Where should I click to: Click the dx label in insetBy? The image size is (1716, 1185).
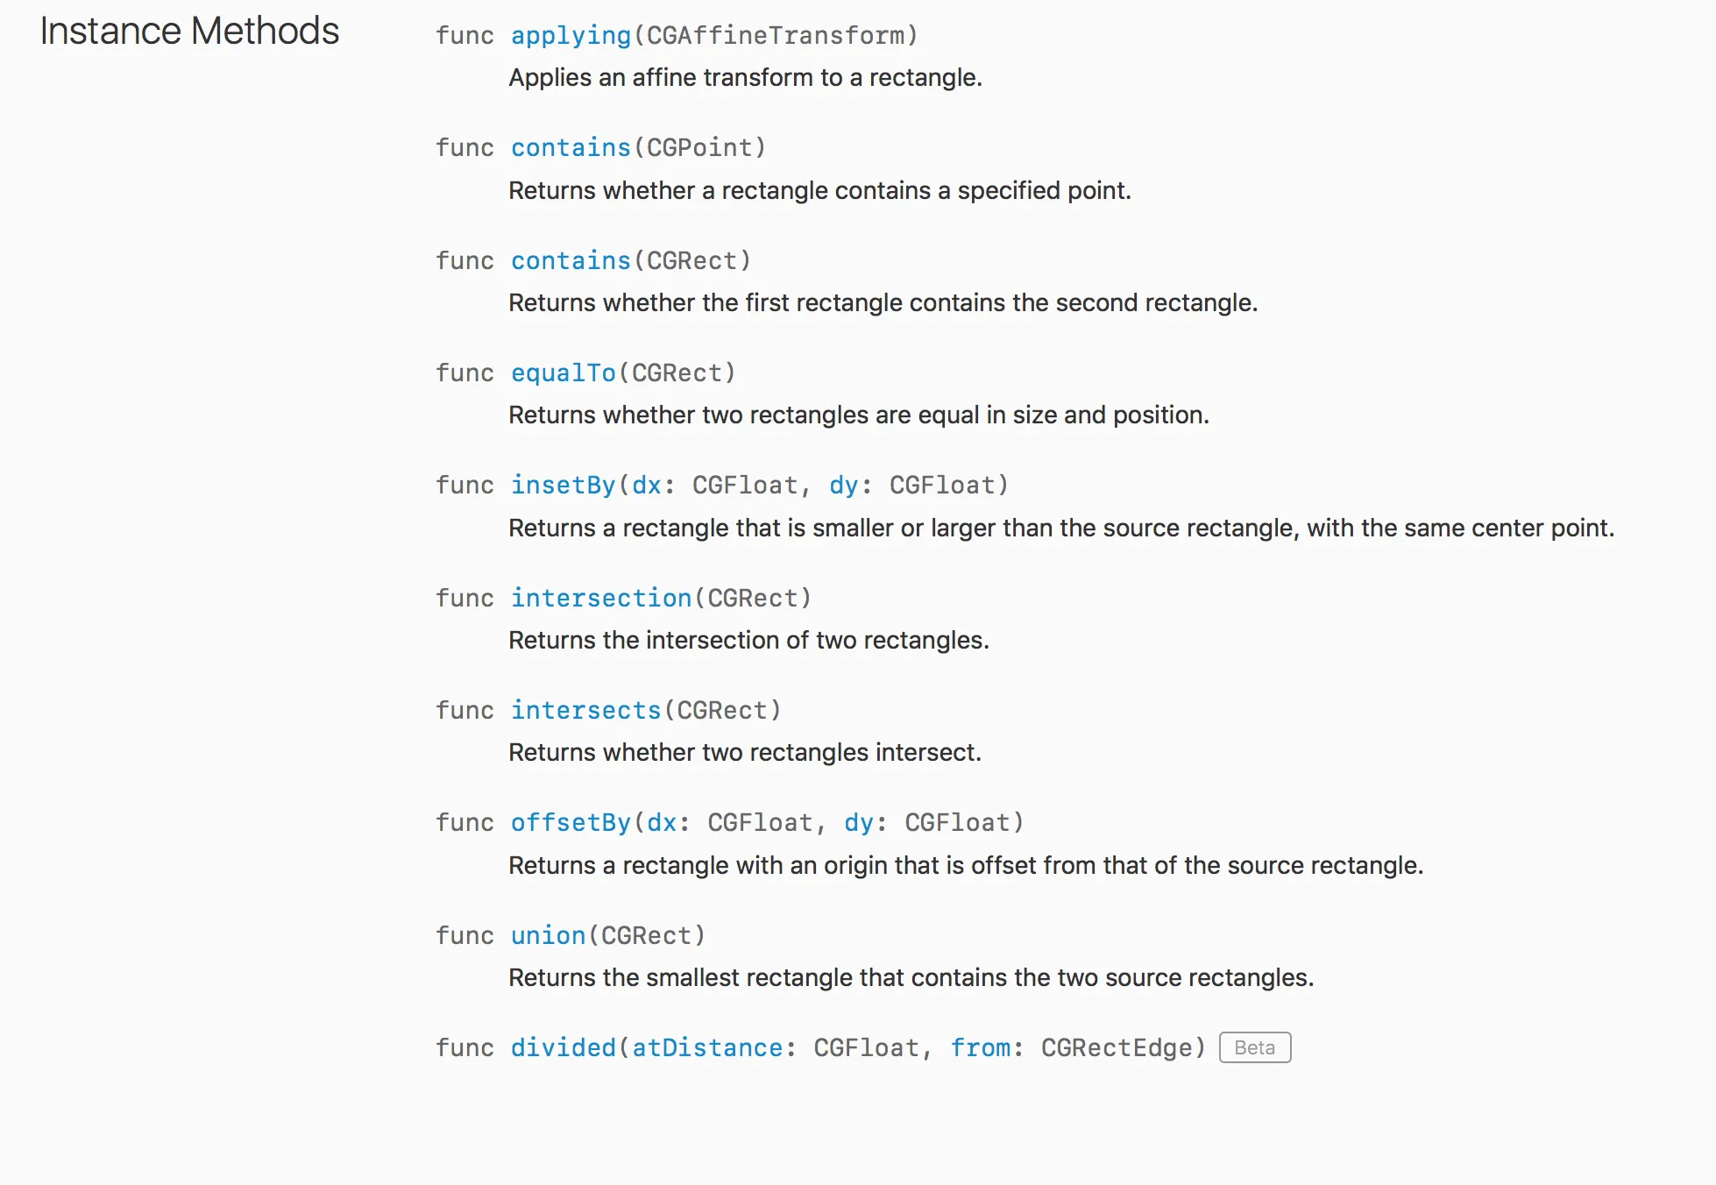coord(647,485)
